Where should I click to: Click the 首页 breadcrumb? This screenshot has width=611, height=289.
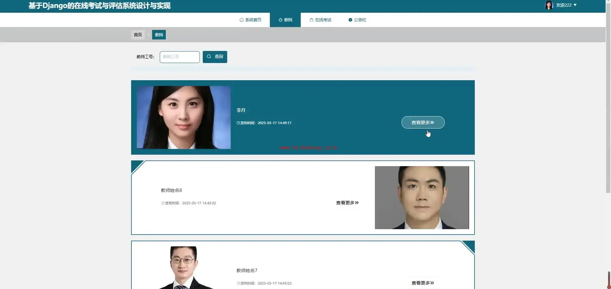[138, 35]
